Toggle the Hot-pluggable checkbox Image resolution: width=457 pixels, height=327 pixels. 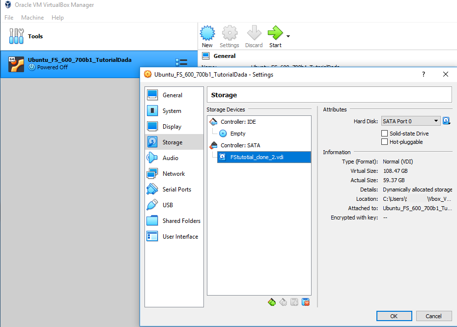point(385,142)
